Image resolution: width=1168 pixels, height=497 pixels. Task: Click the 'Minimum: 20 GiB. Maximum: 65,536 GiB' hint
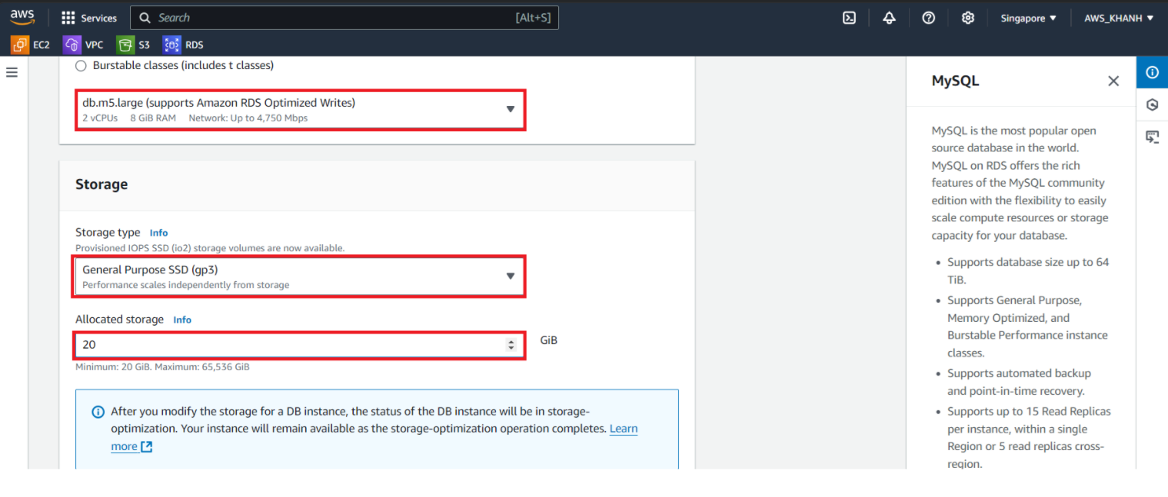pos(162,367)
